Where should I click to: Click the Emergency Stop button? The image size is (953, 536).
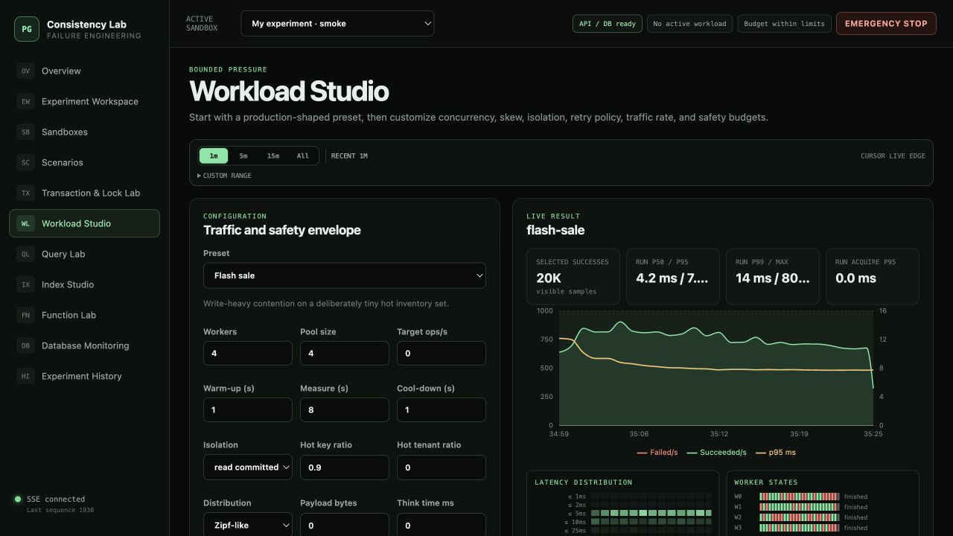pos(886,23)
